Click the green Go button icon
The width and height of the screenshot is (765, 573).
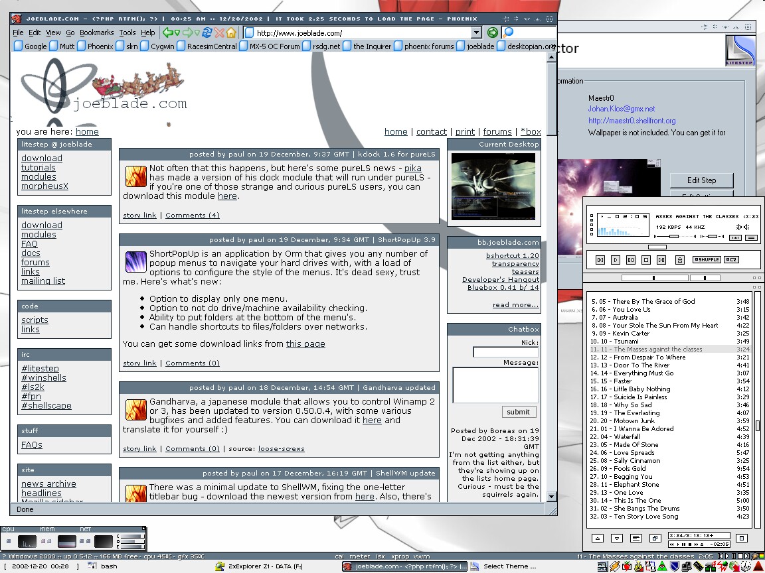pyautogui.click(x=492, y=32)
